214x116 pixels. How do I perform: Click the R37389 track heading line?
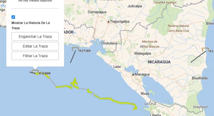(x=73, y=57)
